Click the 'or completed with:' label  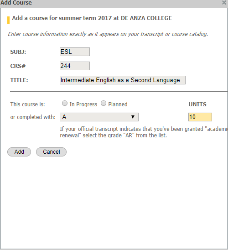point(33,117)
